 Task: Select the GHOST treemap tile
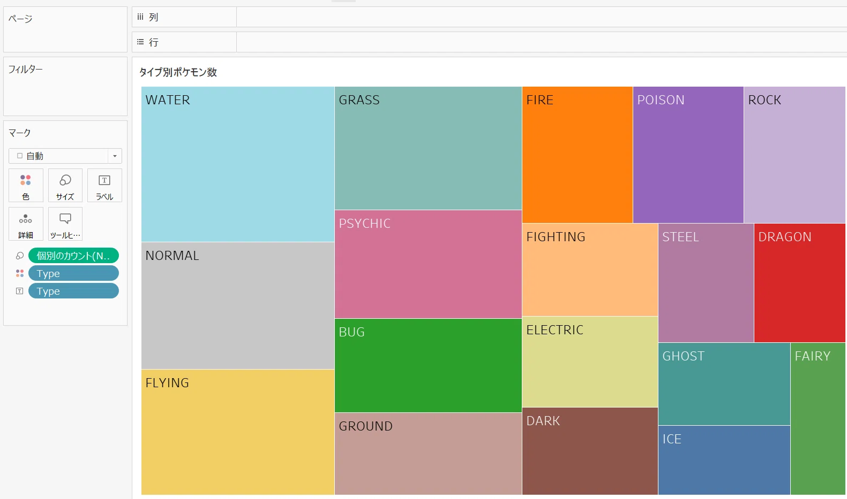click(x=724, y=384)
